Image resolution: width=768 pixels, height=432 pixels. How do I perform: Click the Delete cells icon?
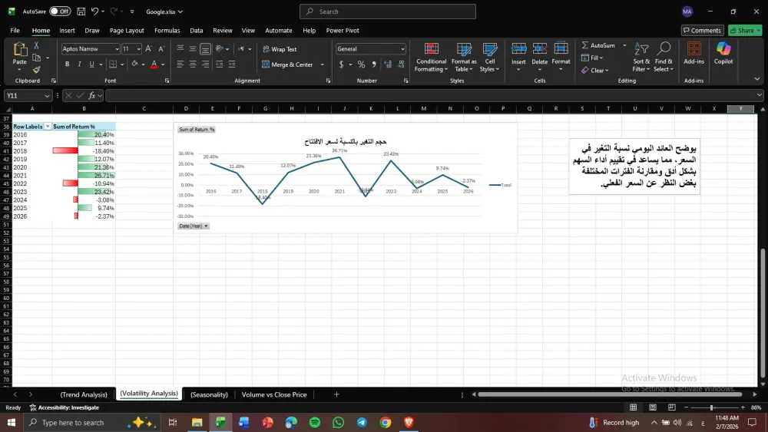(x=540, y=49)
